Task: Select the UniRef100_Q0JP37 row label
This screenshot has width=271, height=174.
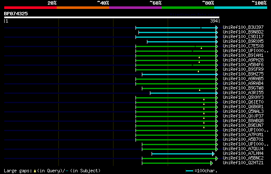Action: click(243, 116)
